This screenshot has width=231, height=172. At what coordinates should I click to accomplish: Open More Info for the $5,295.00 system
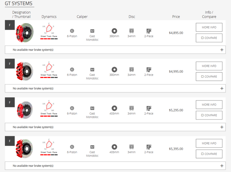pos(209,105)
